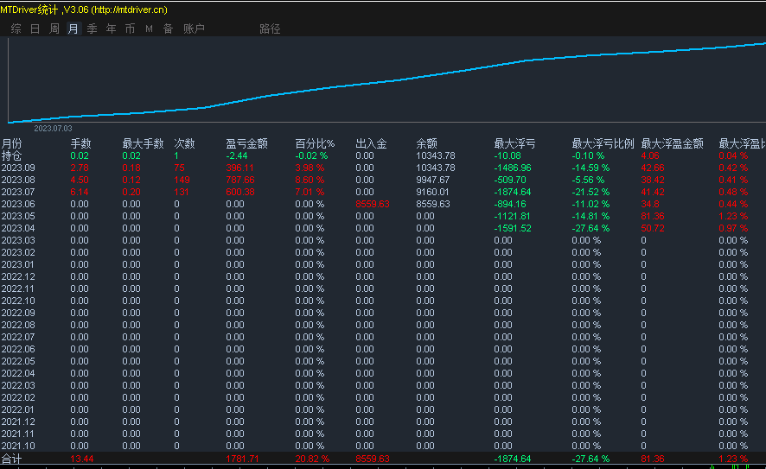Open the 账户 (account) tab
The width and height of the screenshot is (766, 469).
pyautogui.click(x=195, y=29)
